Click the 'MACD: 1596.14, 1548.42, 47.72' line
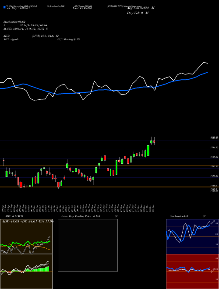Screen dimensions: 219x289 [x=26, y=29]
